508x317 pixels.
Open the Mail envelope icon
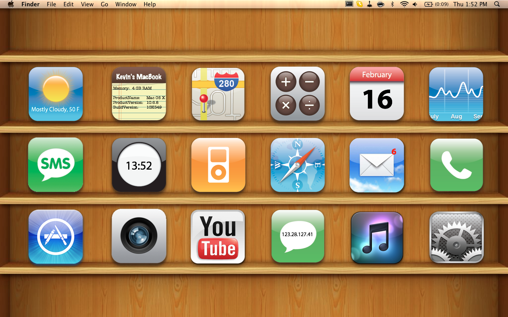pos(377,165)
